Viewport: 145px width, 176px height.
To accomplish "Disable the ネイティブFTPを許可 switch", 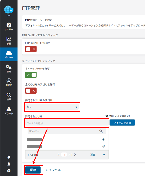I will tap(31, 75).
